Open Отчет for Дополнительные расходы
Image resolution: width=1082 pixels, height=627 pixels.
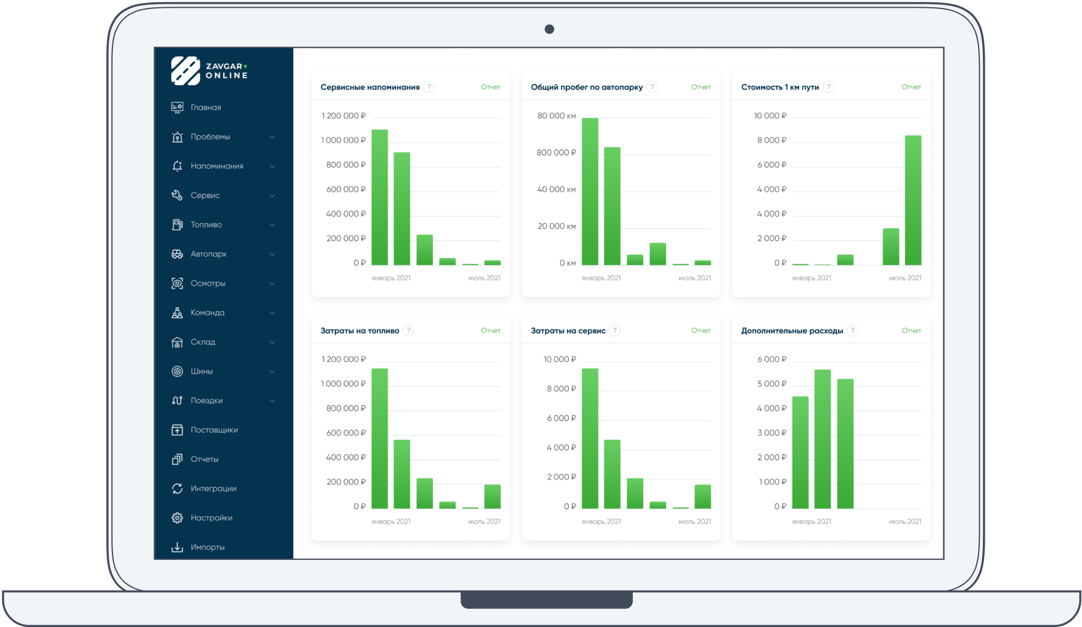coord(912,330)
